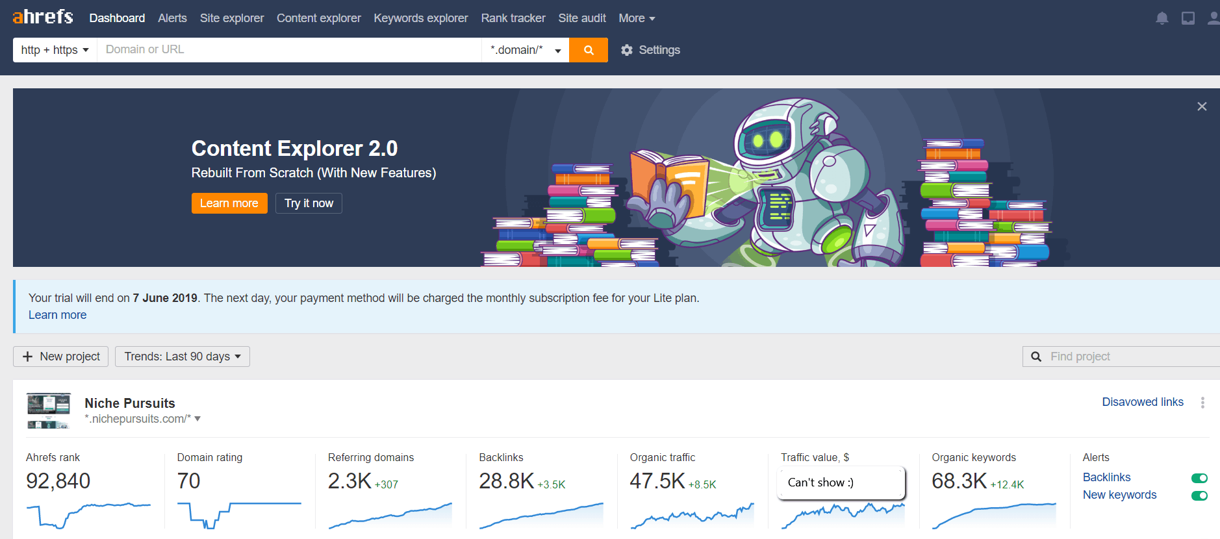Open Trends: Last 90 days dropdown
Screen dimensions: 1220x539
tap(183, 357)
